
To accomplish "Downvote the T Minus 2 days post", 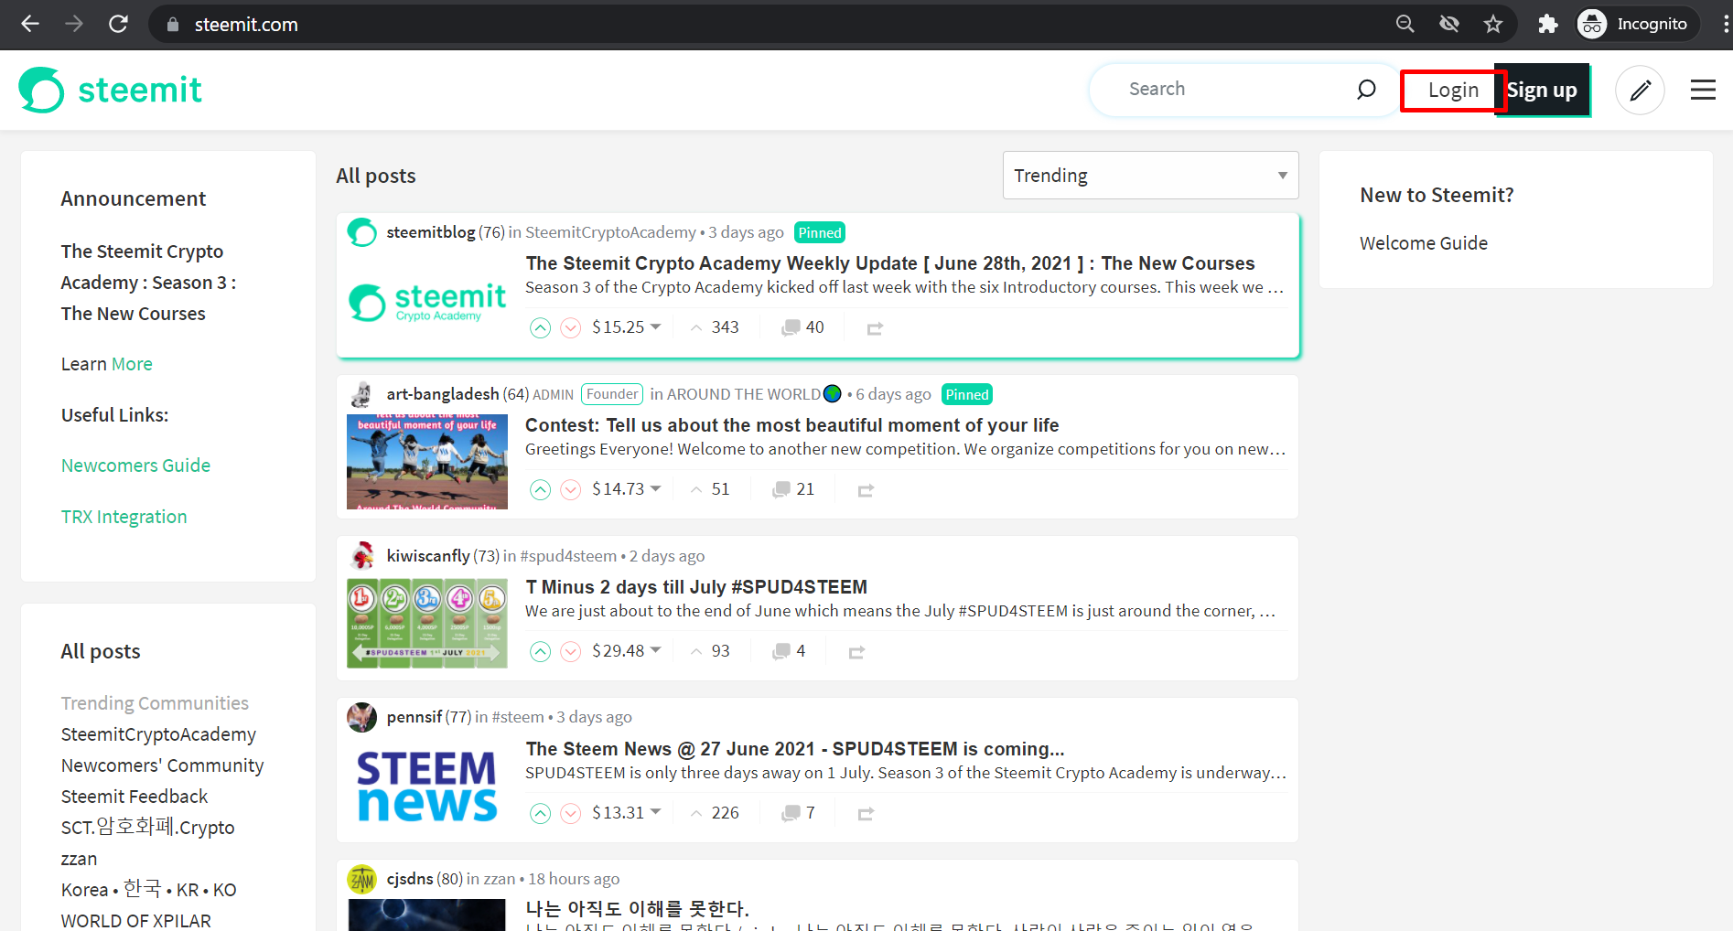I will (x=571, y=651).
